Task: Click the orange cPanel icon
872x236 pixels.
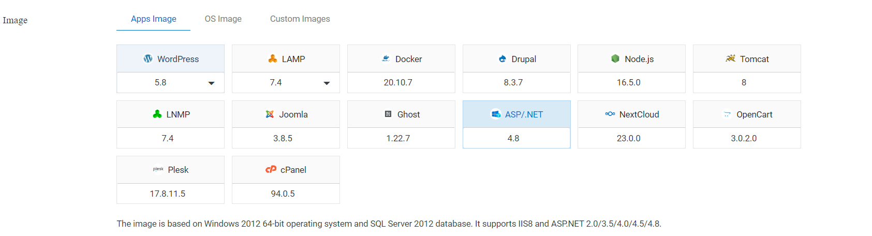Action: [x=271, y=169]
